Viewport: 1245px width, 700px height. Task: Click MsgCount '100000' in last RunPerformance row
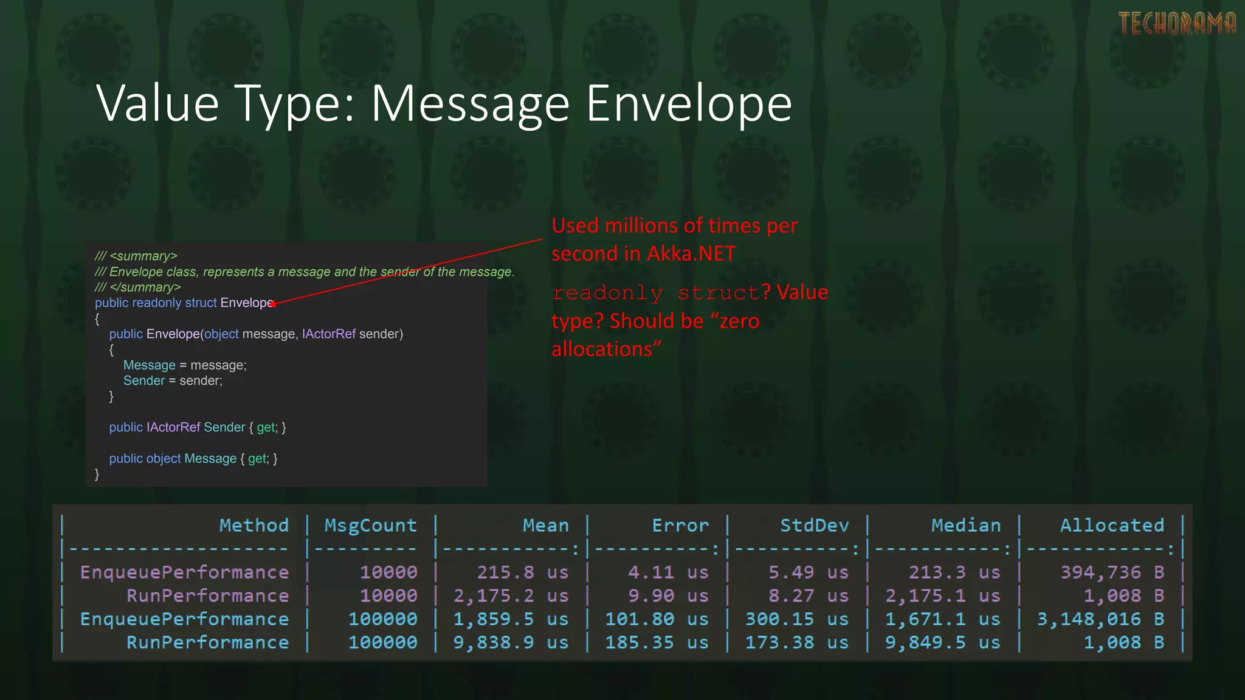pyautogui.click(x=383, y=642)
